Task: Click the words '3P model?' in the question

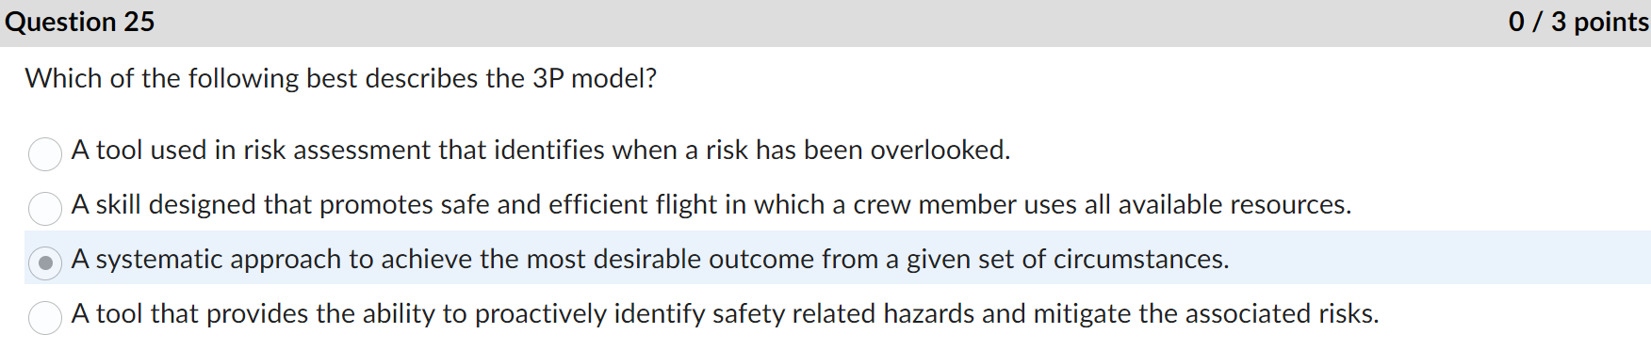Action: click(x=595, y=78)
